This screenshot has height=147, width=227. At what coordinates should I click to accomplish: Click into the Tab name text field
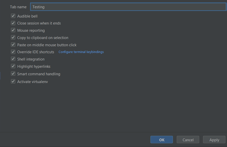click(x=128, y=7)
